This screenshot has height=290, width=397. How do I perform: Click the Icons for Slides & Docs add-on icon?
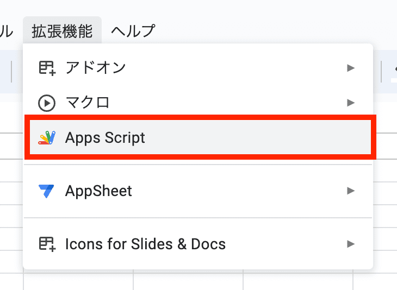(47, 244)
